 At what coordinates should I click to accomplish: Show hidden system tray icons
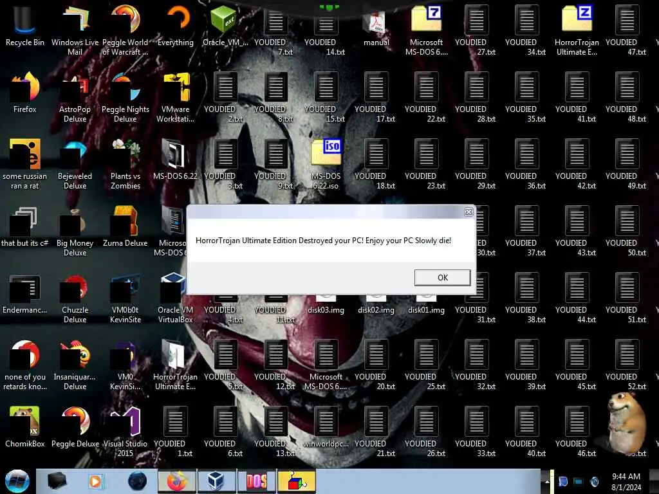pos(546,481)
